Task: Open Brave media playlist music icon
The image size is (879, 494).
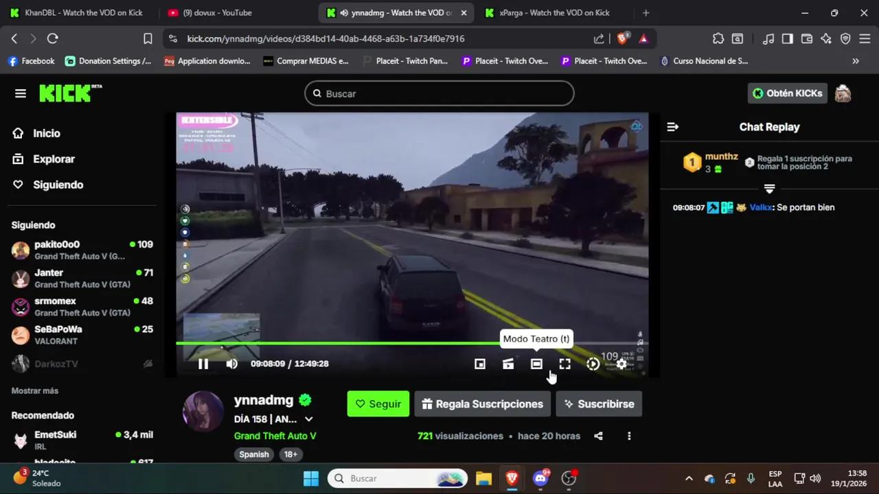Action: click(x=768, y=39)
